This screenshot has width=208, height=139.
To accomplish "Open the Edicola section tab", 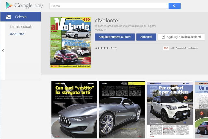I will [x=20, y=17].
